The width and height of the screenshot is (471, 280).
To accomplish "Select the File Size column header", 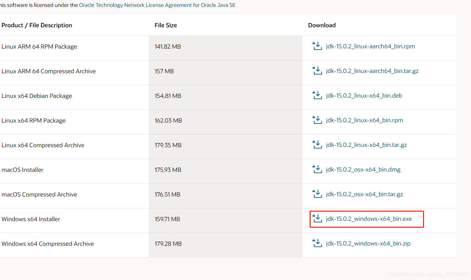I will (166, 25).
